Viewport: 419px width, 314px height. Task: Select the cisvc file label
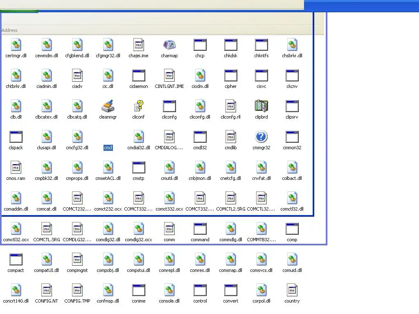tap(261, 86)
